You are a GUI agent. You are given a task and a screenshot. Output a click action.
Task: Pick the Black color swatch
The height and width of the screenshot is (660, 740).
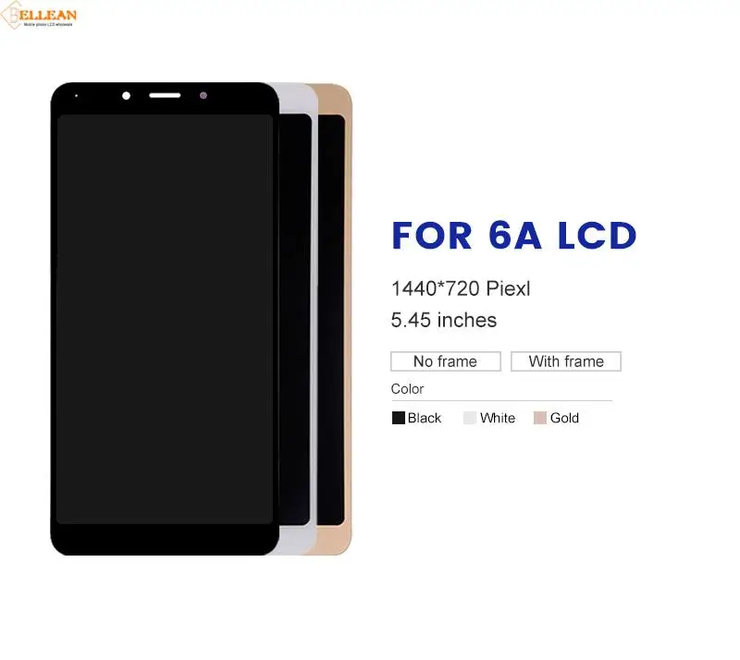pos(399,418)
